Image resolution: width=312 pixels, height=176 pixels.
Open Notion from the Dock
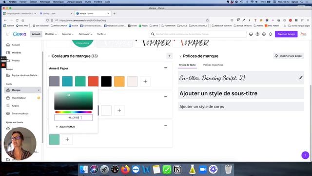coord(177,170)
